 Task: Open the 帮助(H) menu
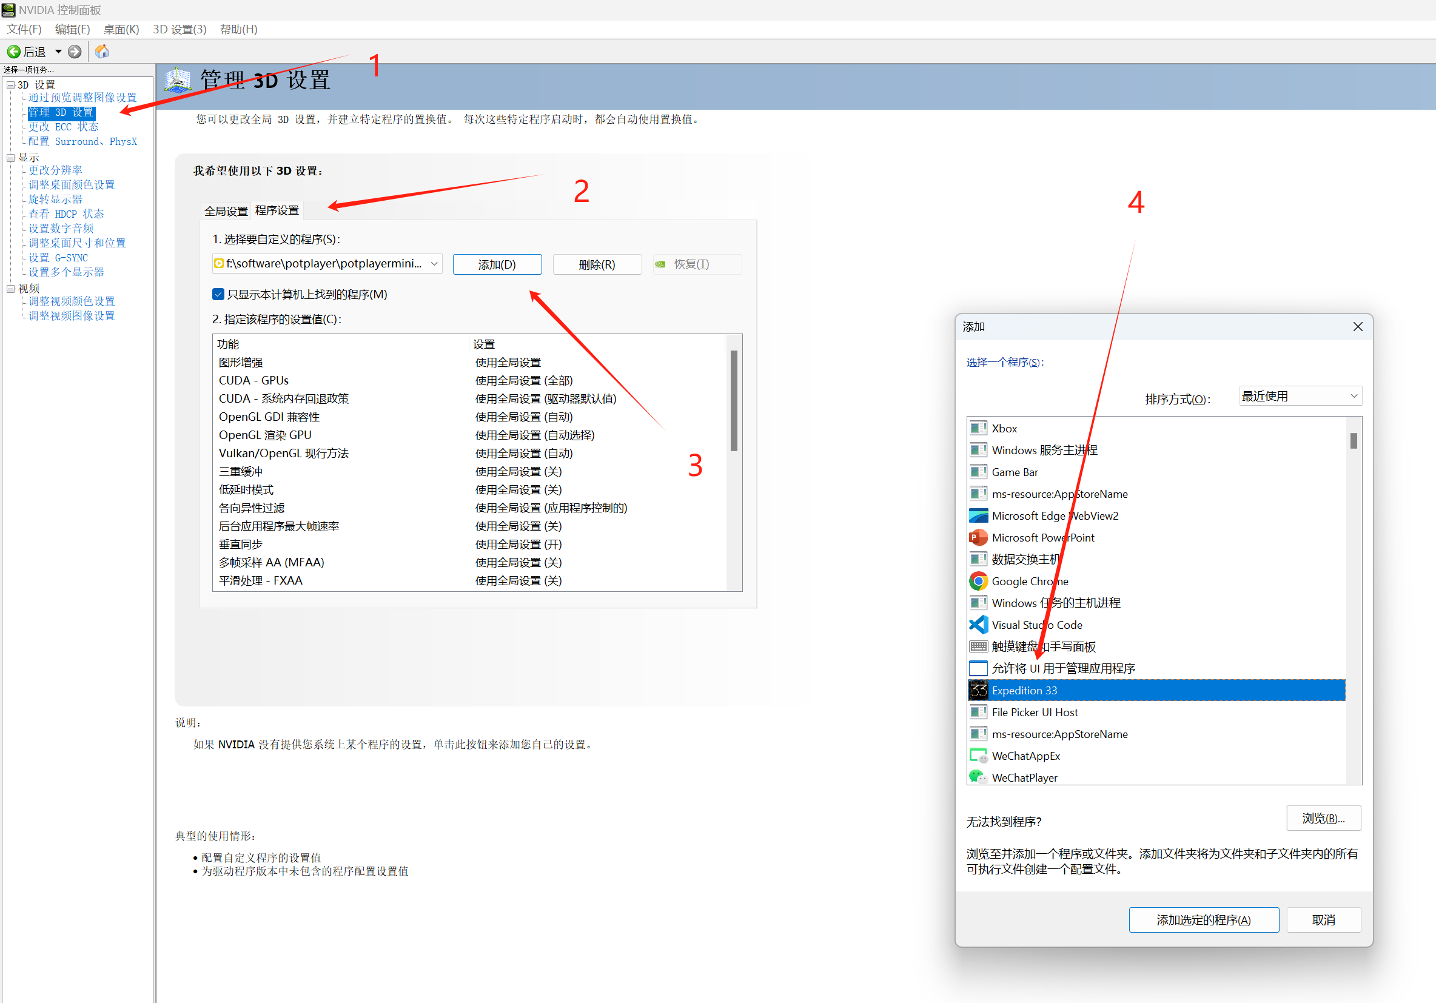pos(238,29)
